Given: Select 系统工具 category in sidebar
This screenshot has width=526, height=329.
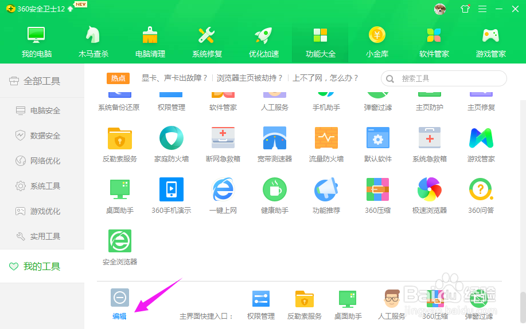Looking at the screenshot, I should (x=42, y=186).
